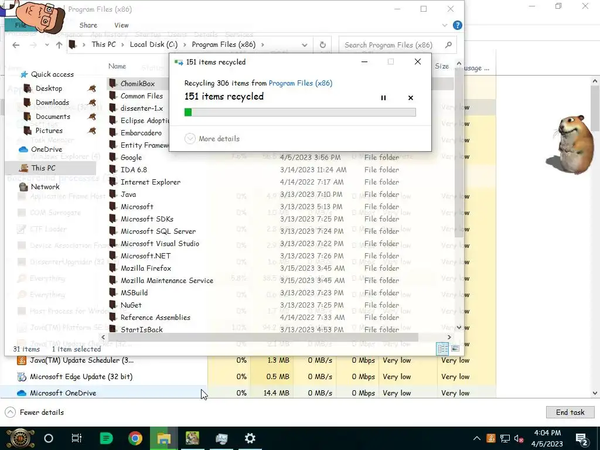This screenshot has height=450, width=600.
Task: Click the horizontal scrollbar in Explorer
Action: coord(263,337)
